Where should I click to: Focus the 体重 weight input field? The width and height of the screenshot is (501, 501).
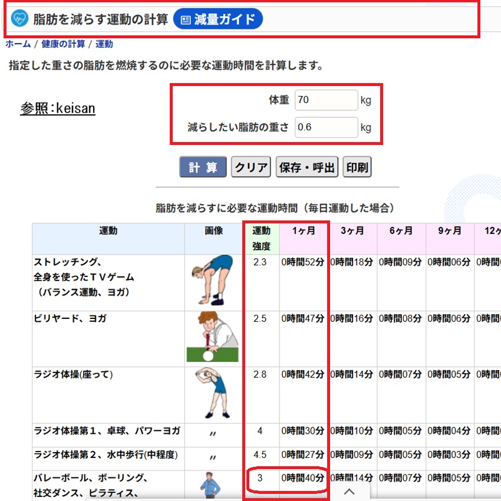326,100
